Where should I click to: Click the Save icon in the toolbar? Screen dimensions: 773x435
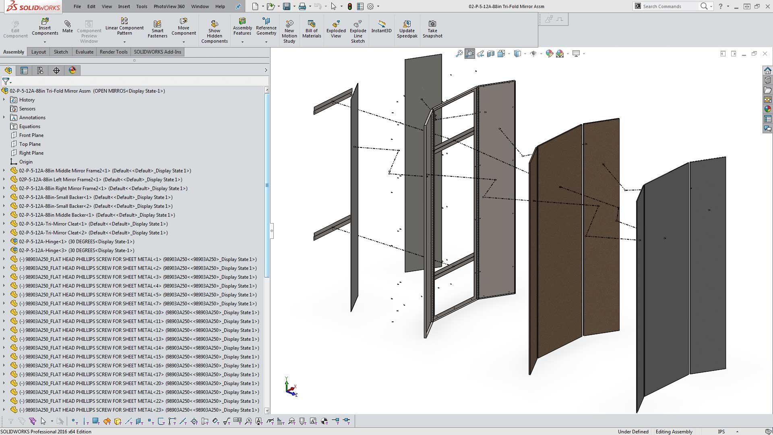pyautogui.click(x=287, y=6)
